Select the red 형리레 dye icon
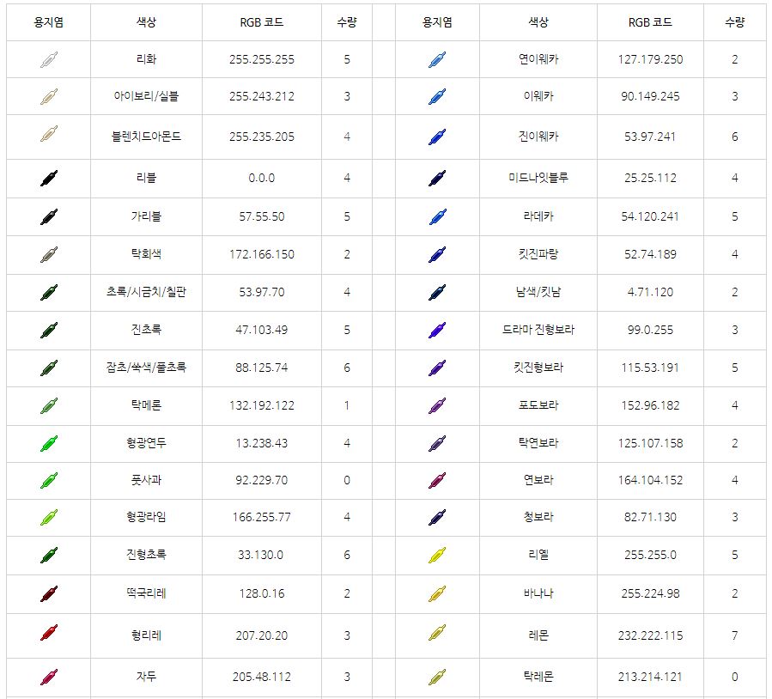This screenshot has height=699, width=772. tap(49, 635)
